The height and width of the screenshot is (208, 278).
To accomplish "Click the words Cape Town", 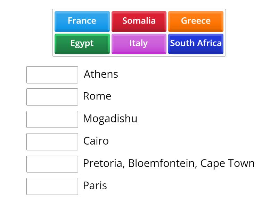I will pos(228,163).
